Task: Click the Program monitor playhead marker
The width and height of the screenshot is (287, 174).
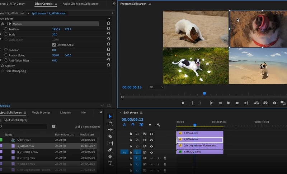Action: point(204,94)
